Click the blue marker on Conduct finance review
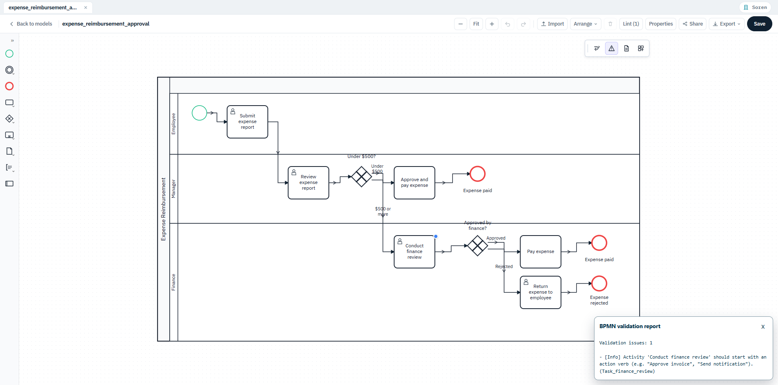 point(436,236)
